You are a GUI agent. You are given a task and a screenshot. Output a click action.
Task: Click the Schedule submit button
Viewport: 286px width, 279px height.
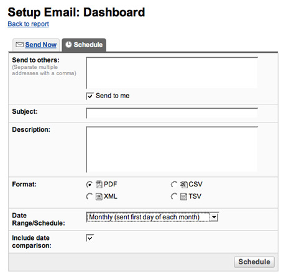[254, 262]
